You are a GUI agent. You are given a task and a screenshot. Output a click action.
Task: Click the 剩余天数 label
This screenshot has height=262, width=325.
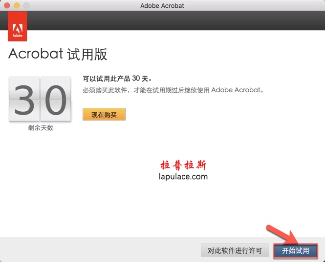pyautogui.click(x=41, y=128)
